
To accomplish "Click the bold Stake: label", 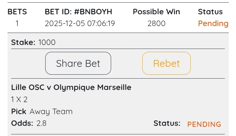I will coord(23,42).
